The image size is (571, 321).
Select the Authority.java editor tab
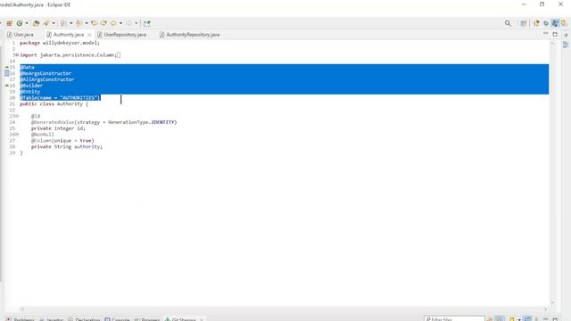click(x=65, y=35)
